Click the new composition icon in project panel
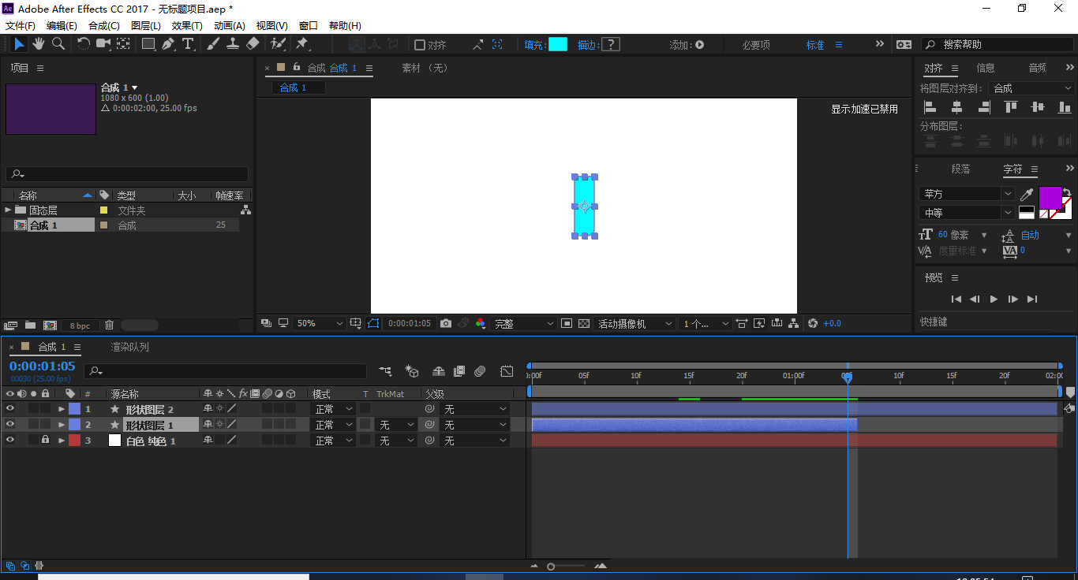Viewport: 1078px width, 580px height. point(50,325)
